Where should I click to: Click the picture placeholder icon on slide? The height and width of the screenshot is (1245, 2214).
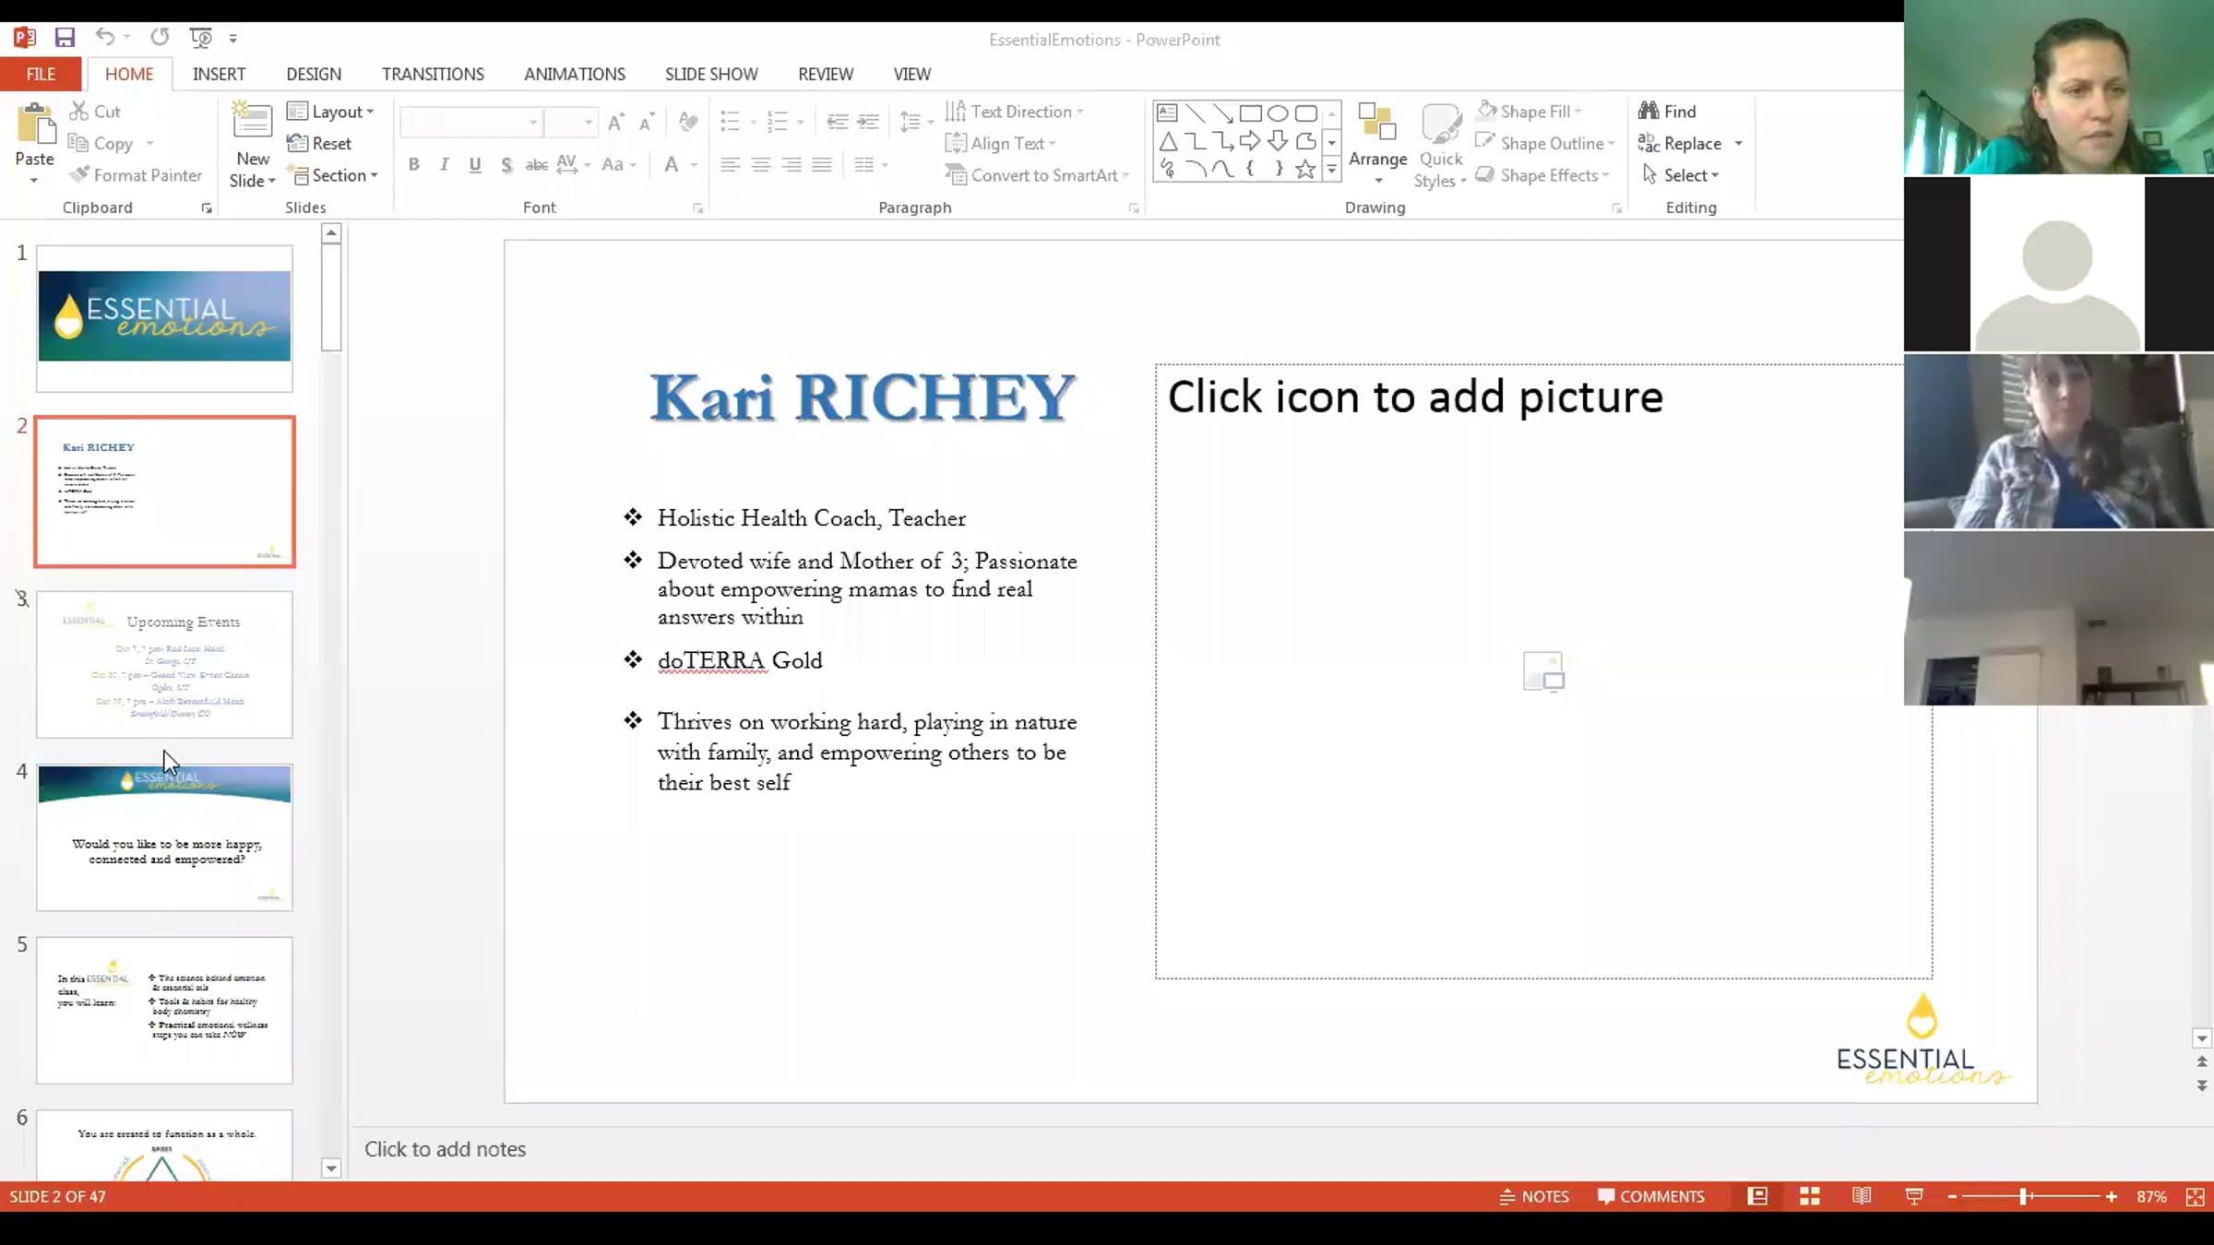[1543, 671]
